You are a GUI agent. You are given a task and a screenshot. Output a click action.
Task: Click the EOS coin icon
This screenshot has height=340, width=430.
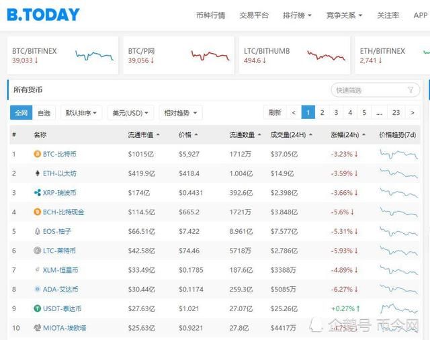[38, 231]
